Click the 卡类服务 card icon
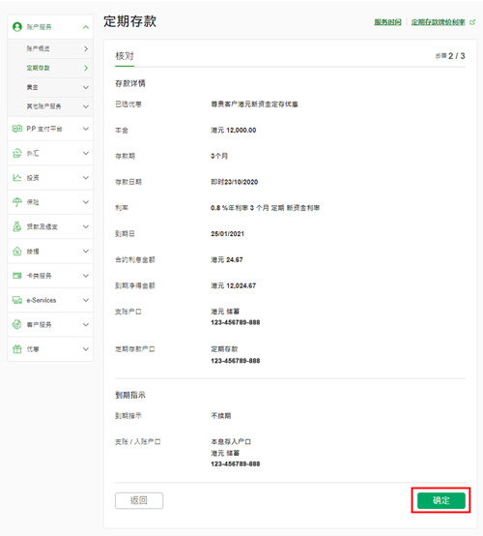Screen dimensions: 483x536 click(17, 276)
